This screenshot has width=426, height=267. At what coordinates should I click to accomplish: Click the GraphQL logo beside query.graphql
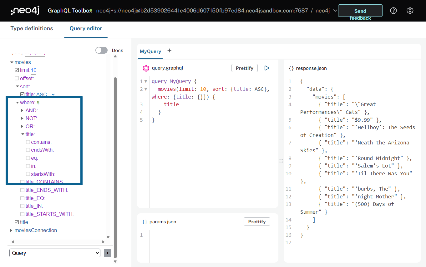146,68
